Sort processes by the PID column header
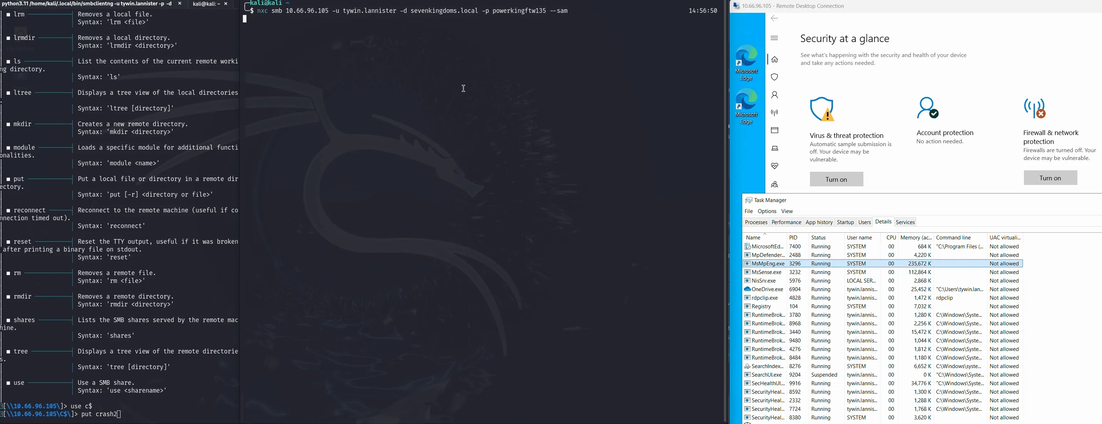The width and height of the screenshot is (1102, 424). point(793,238)
